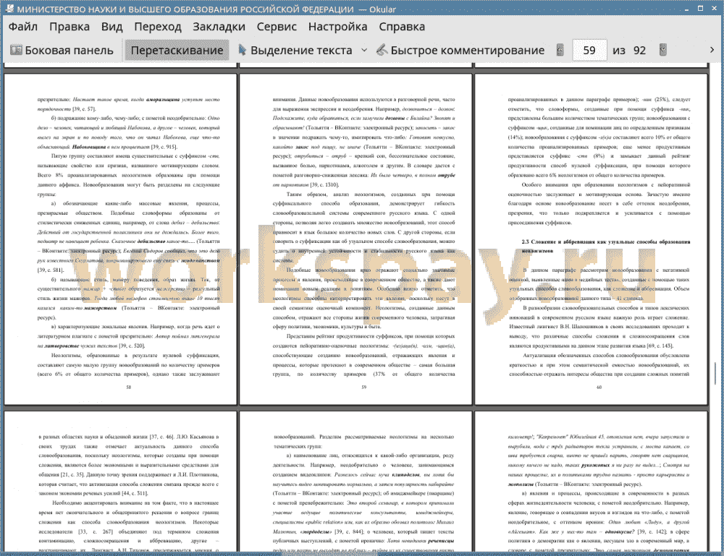Open the Справка menu
This screenshot has width=724, height=556.
click(x=402, y=27)
